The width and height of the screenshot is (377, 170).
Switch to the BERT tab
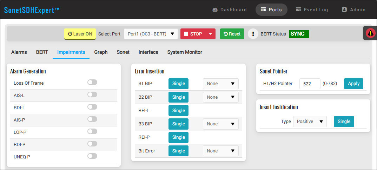point(42,52)
